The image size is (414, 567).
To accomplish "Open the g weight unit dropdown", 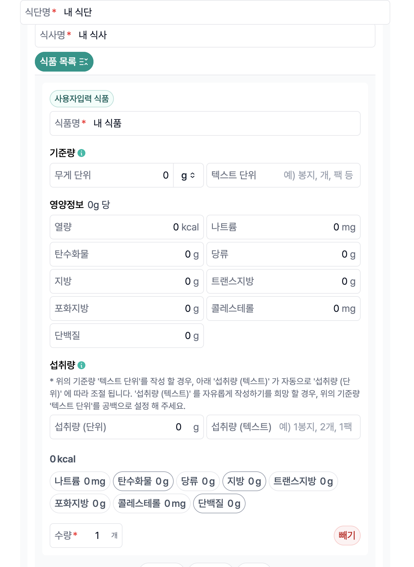I will click(188, 175).
